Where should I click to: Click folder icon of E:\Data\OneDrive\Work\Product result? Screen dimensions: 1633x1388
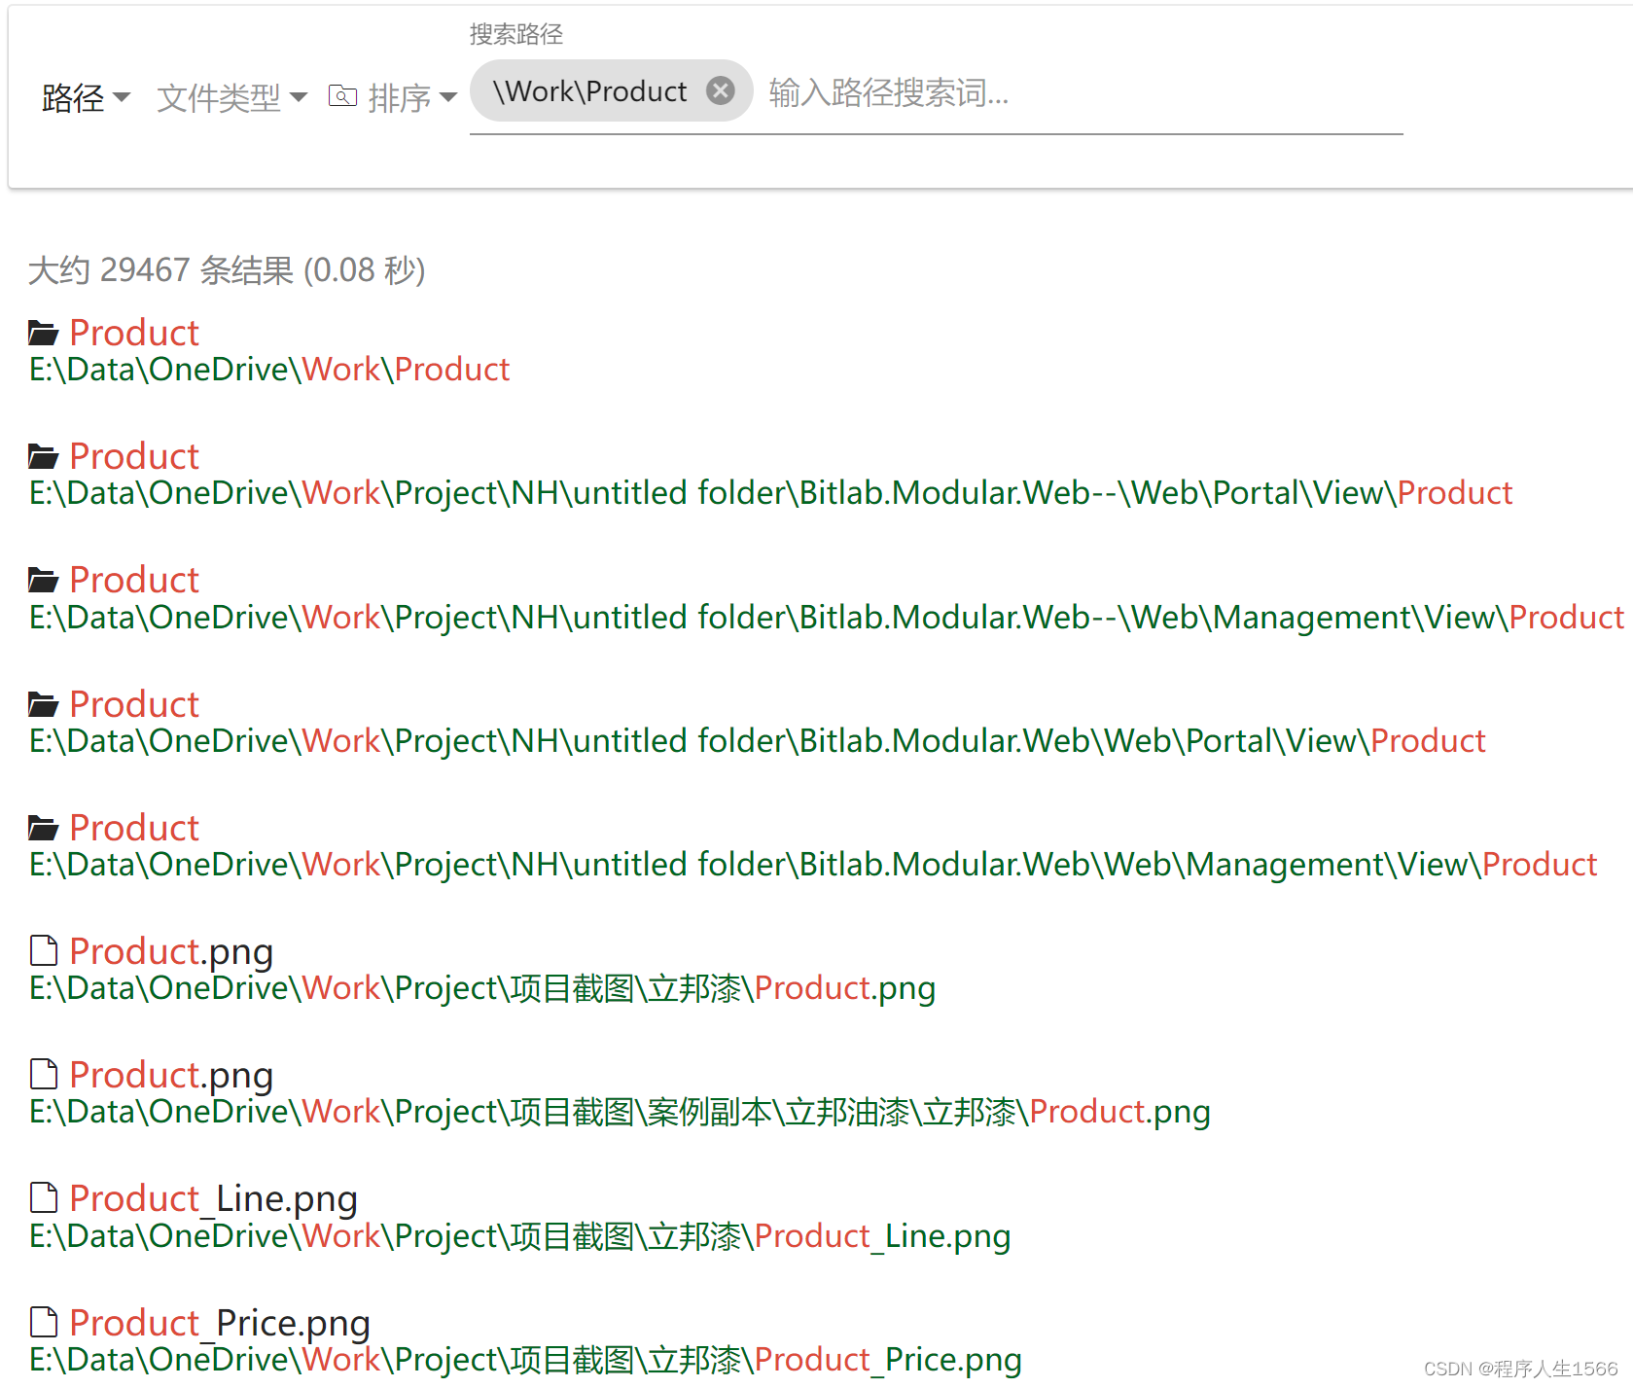[x=44, y=333]
